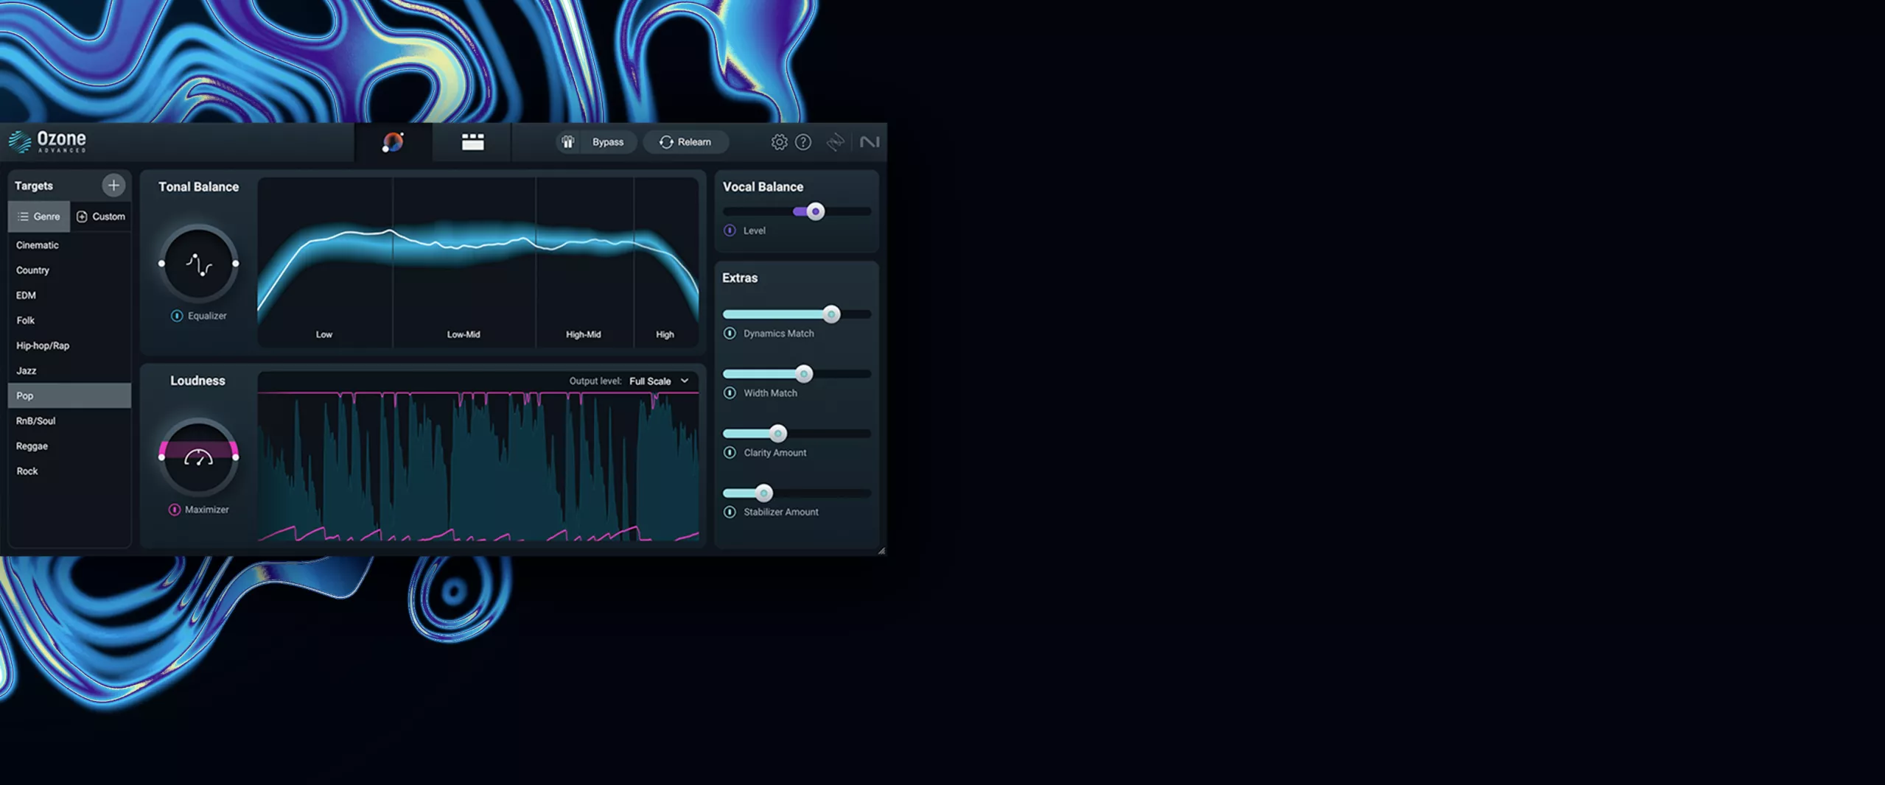Image resolution: width=1885 pixels, height=785 pixels.
Task: Click the Low band in Tonal Balance graph
Action: point(325,262)
